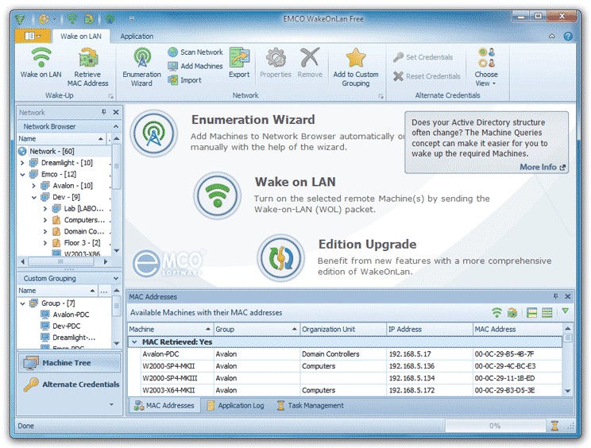Open the Choose View dropdown
This screenshot has height=448, width=591.
tap(486, 67)
